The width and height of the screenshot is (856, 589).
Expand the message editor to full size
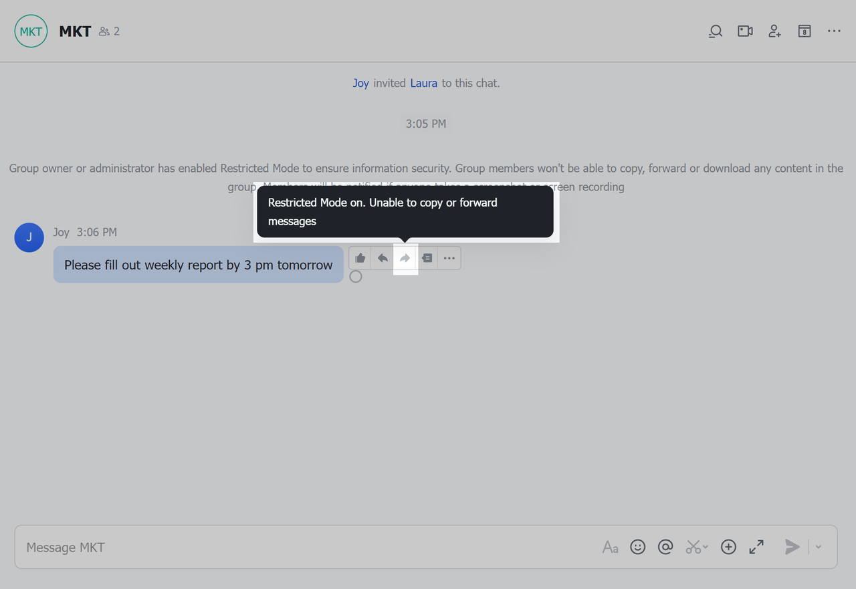(x=756, y=547)
